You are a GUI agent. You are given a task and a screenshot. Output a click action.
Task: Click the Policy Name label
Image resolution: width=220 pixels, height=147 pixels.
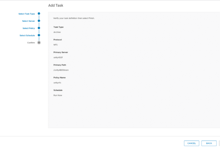pyautogui.click(x=59, y=78)
